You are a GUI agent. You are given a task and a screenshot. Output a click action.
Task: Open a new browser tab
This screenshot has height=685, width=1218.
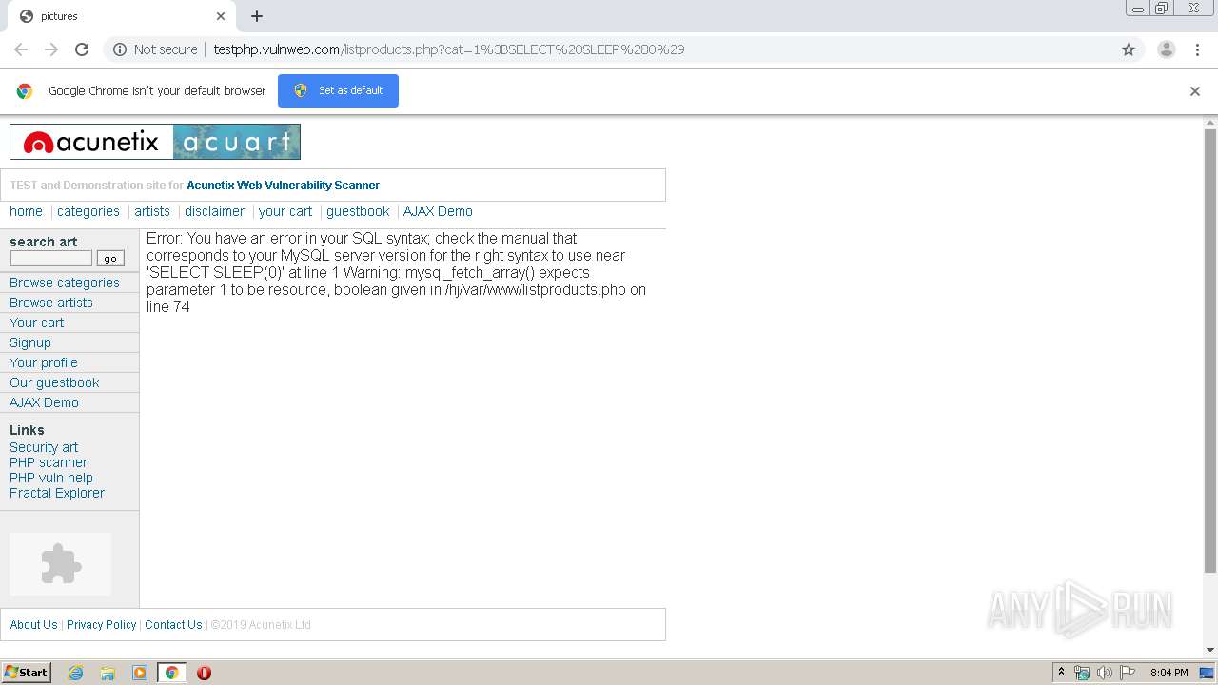coord(257,16)
